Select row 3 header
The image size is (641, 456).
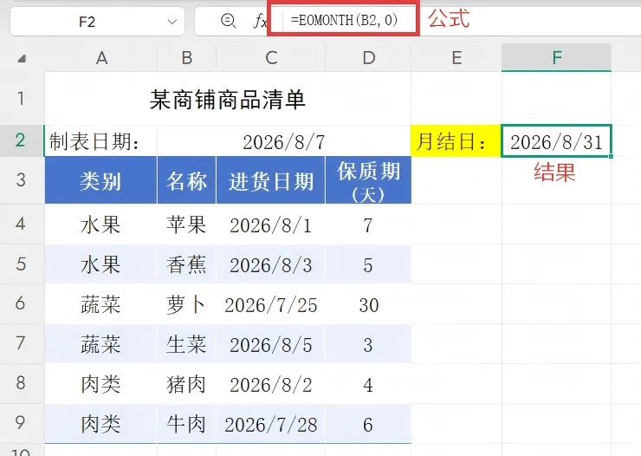click(22, 180)
